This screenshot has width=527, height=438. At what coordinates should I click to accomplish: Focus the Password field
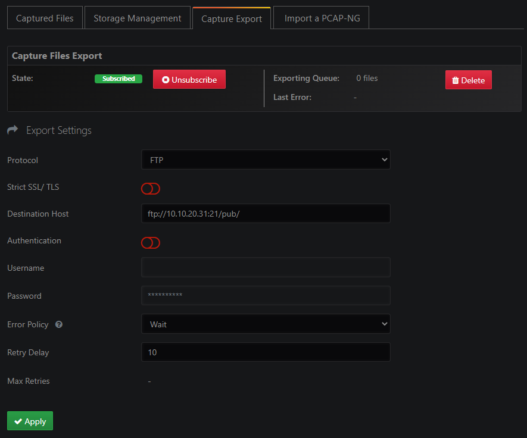(265, 295)
